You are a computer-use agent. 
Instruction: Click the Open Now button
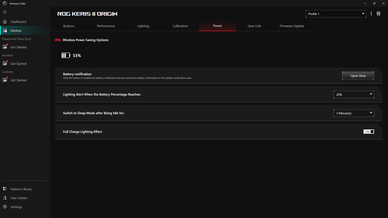[x=358, y=76]
